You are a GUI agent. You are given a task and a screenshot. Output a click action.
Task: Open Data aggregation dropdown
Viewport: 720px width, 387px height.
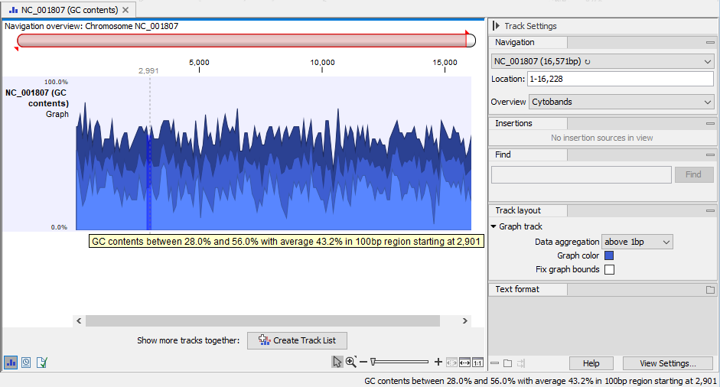(637, 242)
